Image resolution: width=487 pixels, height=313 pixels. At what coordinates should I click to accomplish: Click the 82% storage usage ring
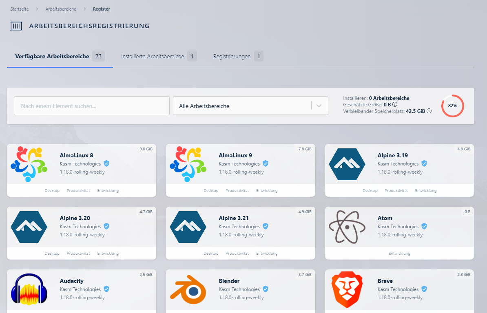(x=452, y=106)
